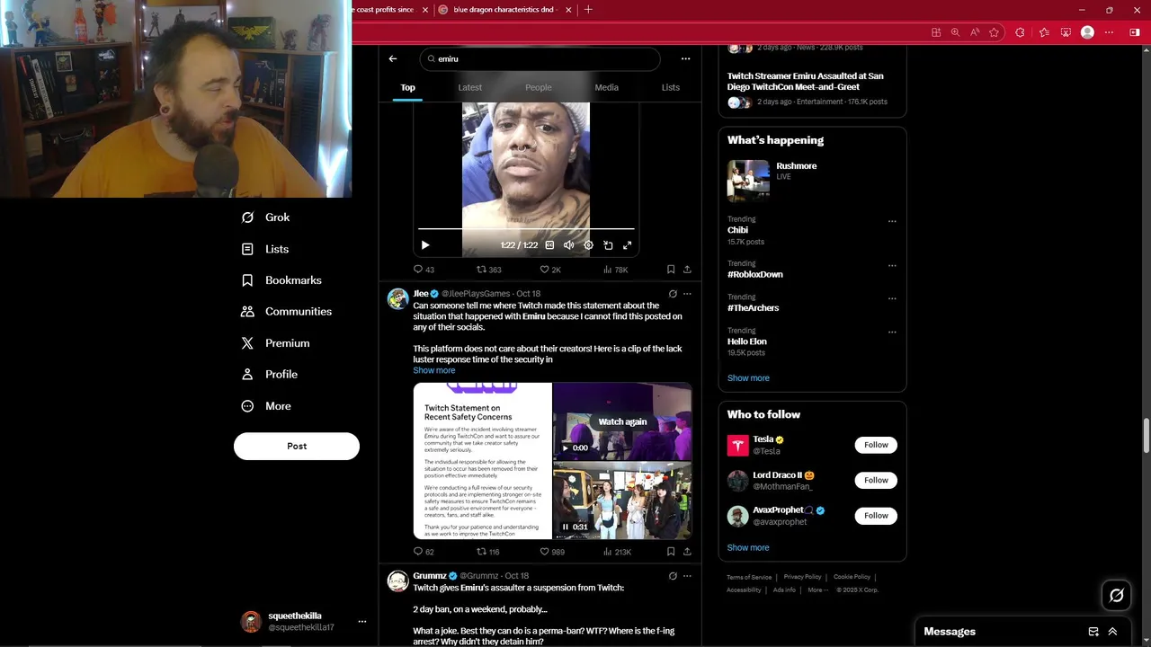The width and height of the screenshot is (1151, 647).
Task: Open account menu for squeethekilla
Action: (x=362, y=622)
